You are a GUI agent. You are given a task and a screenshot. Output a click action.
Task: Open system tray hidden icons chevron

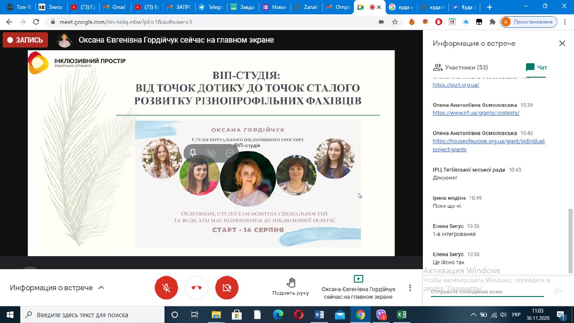point(474,314)
